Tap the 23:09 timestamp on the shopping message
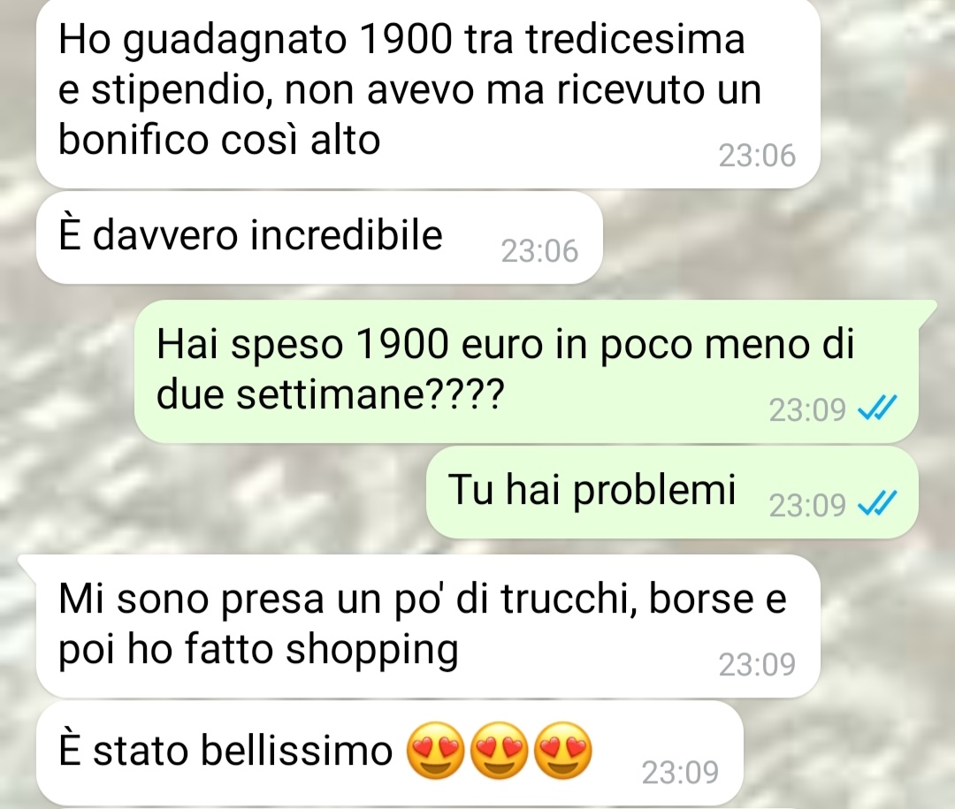The width and height of the screenshot is (955, 809). (x=757, y=665)
